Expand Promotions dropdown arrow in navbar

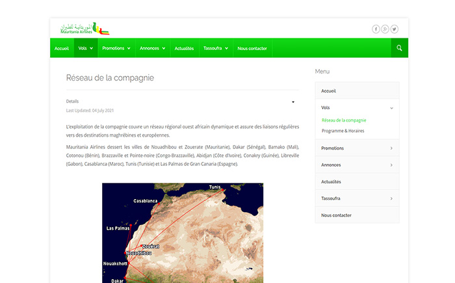click(x=129, y=49)
